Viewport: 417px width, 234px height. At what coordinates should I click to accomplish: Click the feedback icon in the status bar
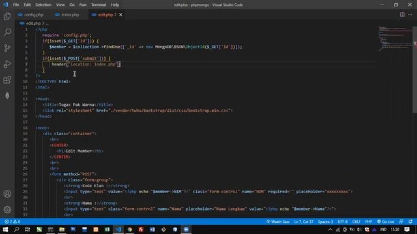tap(401, 222)
